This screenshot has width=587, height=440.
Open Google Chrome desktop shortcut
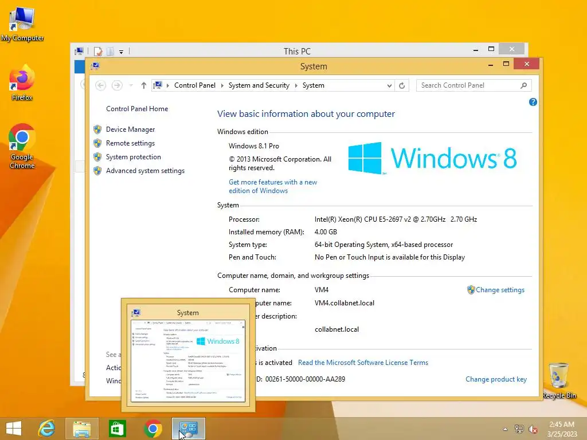tap(22, 146)
